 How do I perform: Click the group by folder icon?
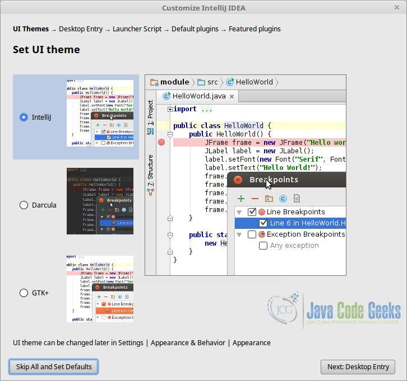(269, 199)
